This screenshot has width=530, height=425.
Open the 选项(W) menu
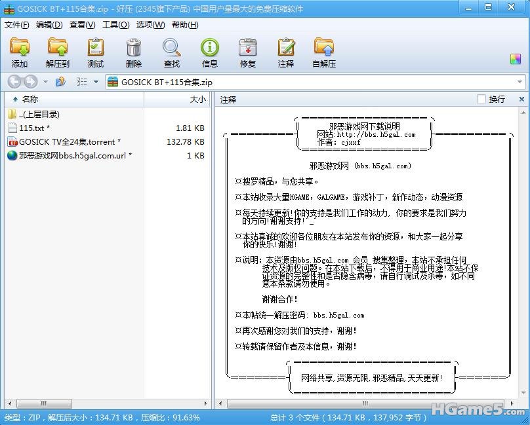point(150,25)
